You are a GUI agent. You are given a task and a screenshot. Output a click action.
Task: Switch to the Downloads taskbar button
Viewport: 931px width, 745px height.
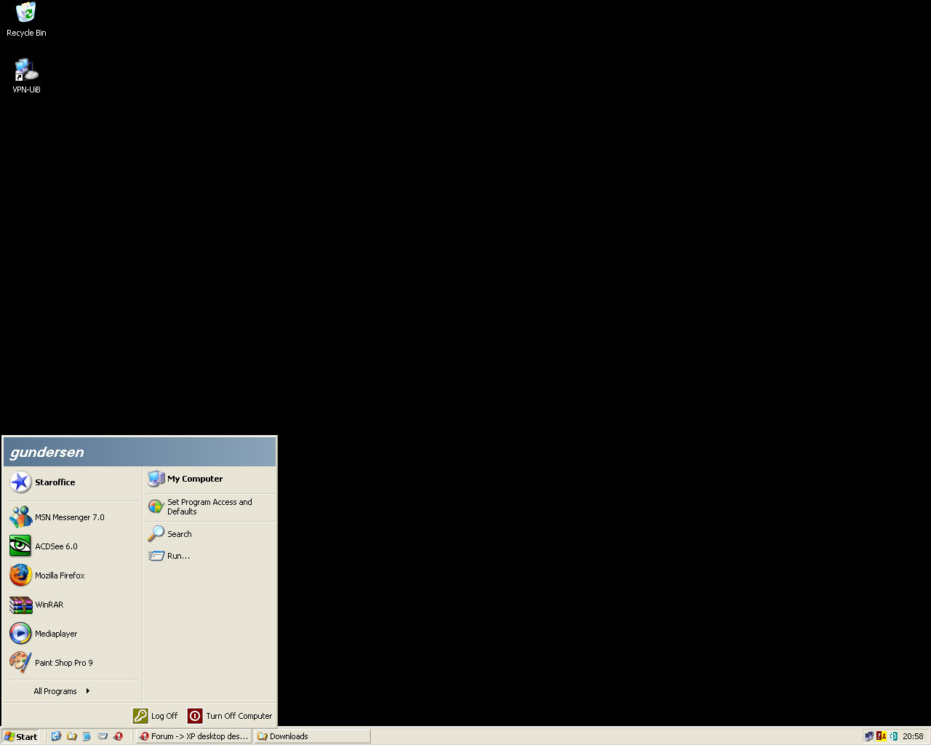(x=312, y=736)
